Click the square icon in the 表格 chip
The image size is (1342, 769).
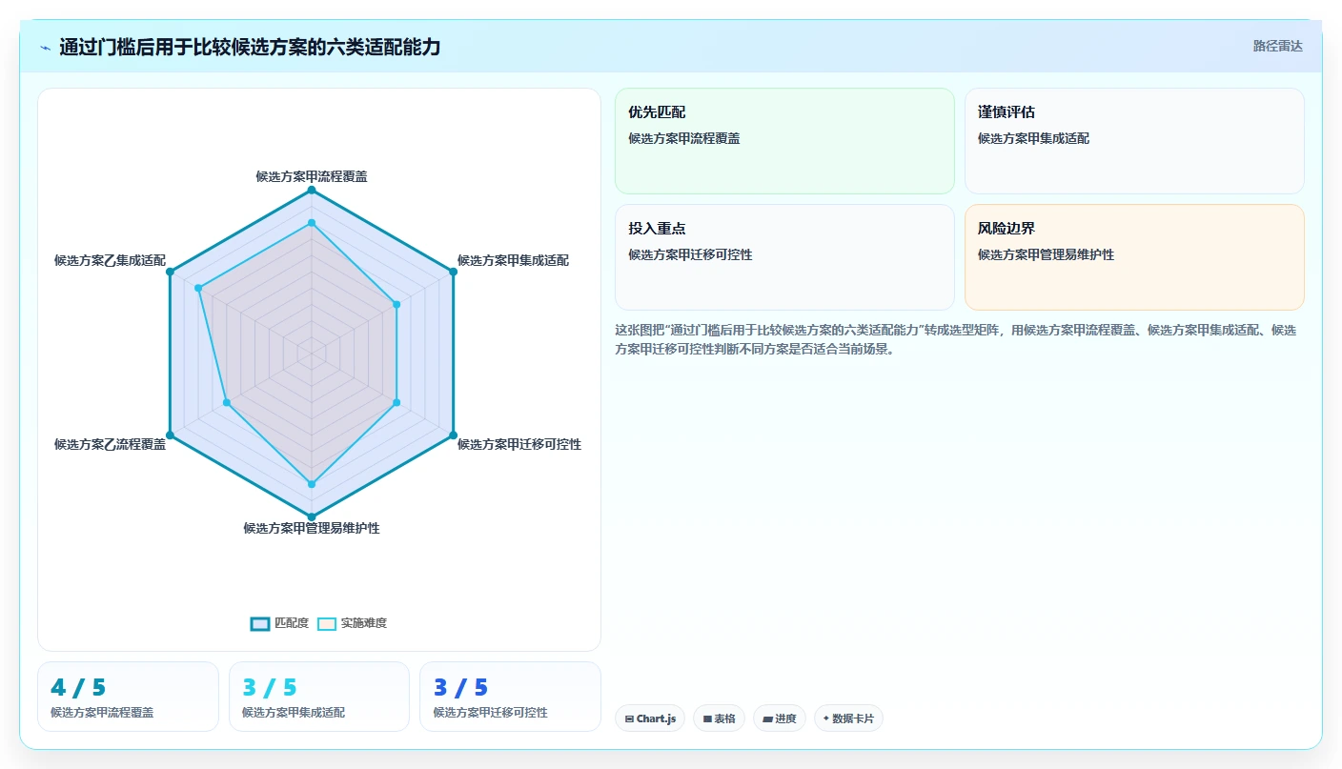click(x=707, y=718)
